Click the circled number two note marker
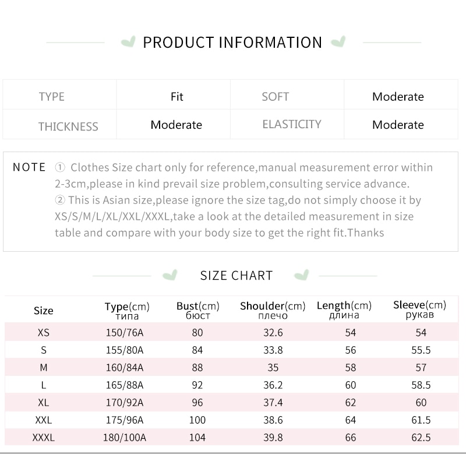Screen dimensions: 466x454 [x=60, y=200]
